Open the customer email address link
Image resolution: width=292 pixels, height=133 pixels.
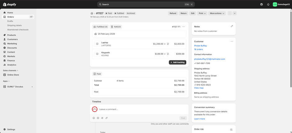tap(209, 59)
